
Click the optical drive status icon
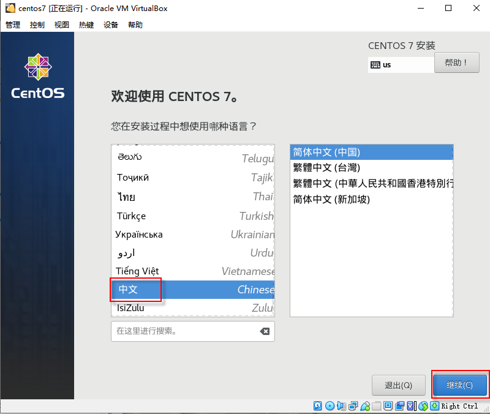330,406
